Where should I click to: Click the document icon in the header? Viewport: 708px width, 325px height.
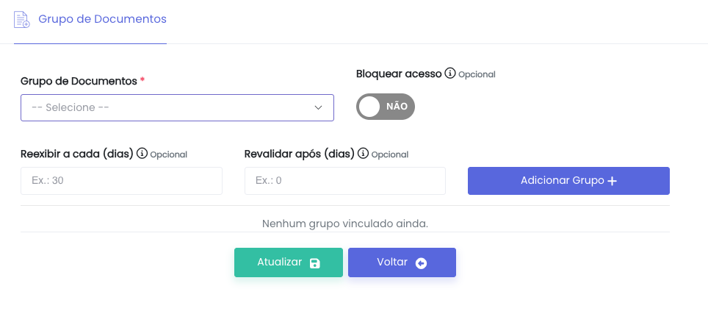(x=21, y=19)
